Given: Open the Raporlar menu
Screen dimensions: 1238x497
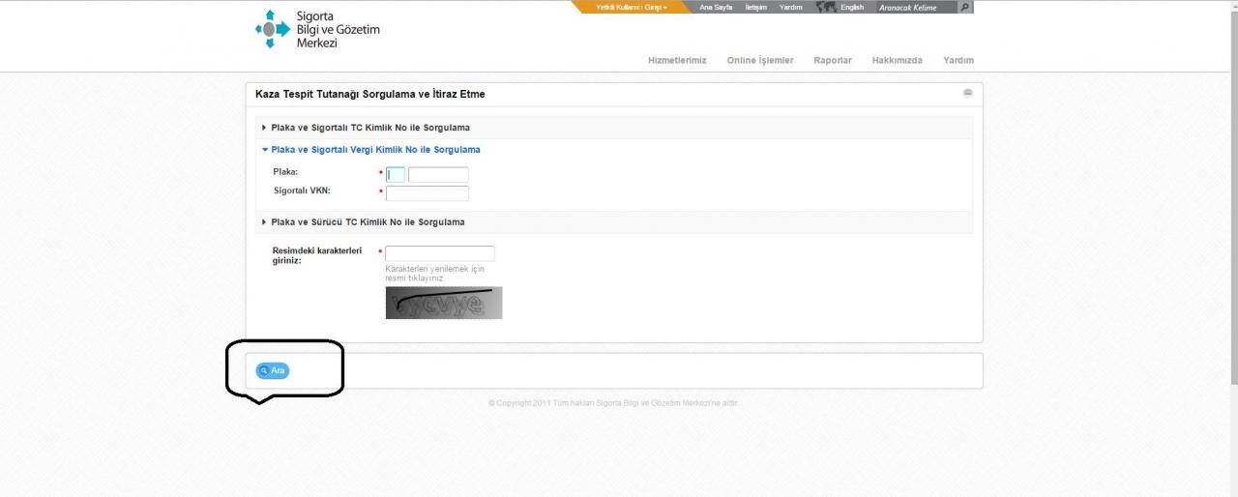Looking at the screenshot, I should pyautogui.click(x=833, y=60).
